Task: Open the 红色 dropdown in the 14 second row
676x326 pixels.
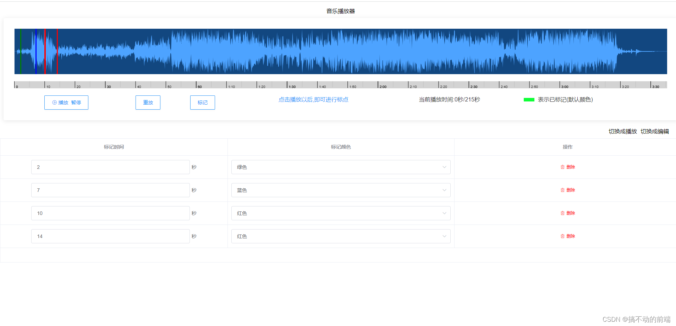Action: point(341,236)
